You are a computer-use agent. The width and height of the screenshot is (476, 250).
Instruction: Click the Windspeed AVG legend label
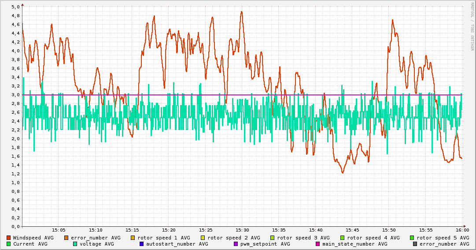[x=33, y=238]
